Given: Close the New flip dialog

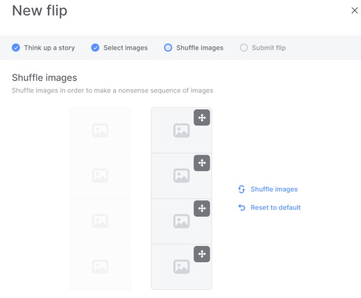Looking at the screenshot, I should point(355,11).
